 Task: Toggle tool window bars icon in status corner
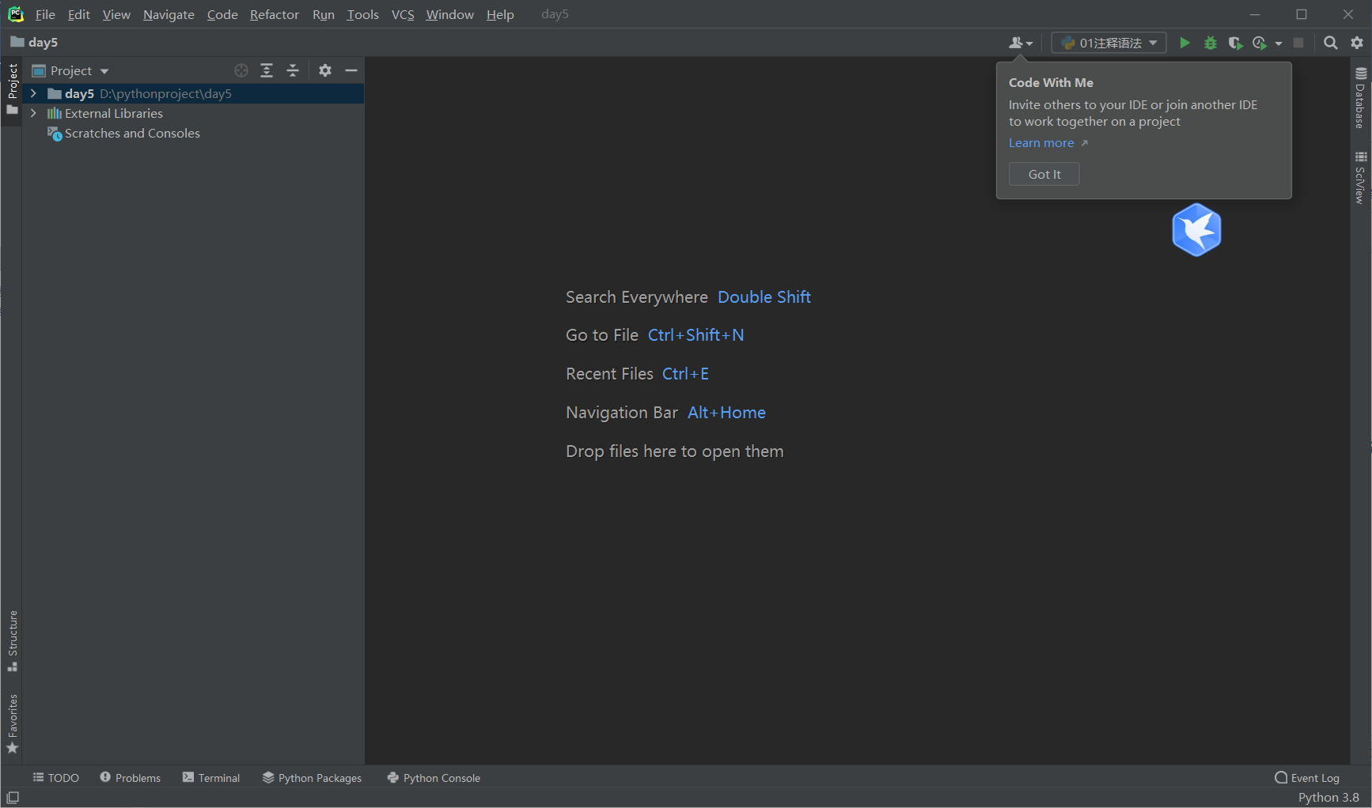tap(13, 798)
